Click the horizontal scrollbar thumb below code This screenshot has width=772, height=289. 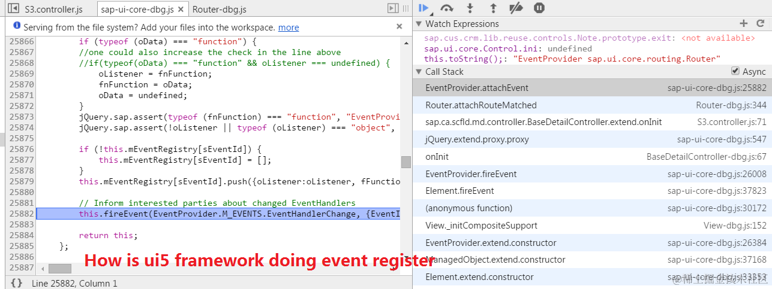(60, 269)
